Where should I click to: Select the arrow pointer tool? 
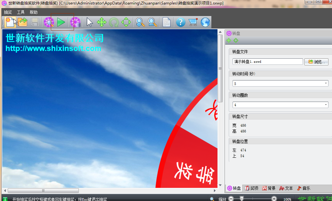pos(89,22)
